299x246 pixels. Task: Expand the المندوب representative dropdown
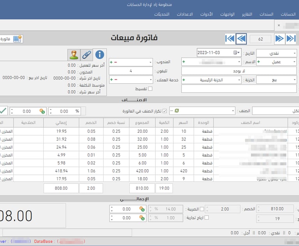tap(150, 62)
